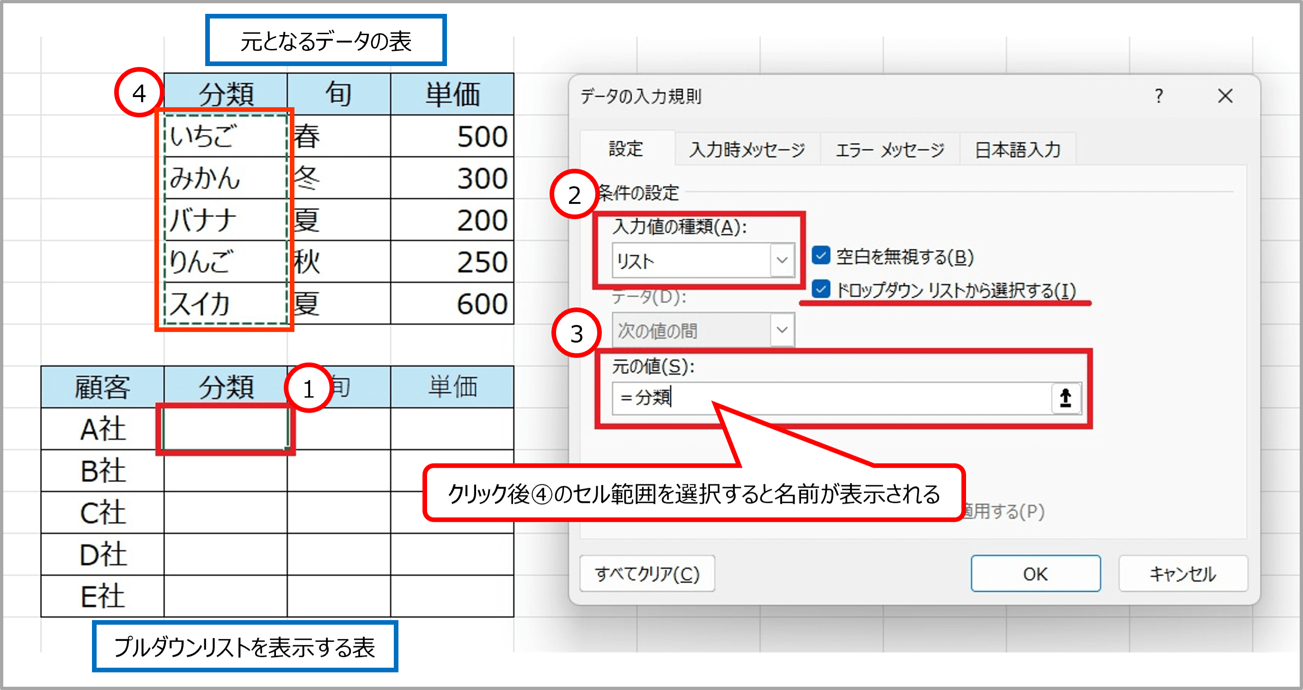Switch to the 入力時メッセージ tab
The width and height of the screenshot is (1303, 690).
746,150
